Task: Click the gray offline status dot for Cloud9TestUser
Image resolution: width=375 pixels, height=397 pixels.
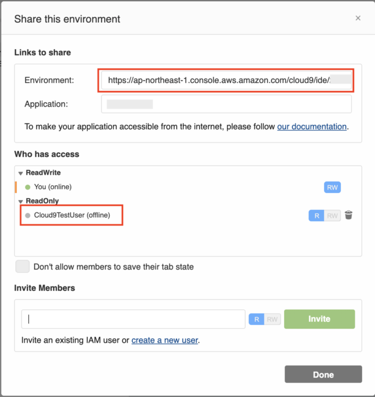Action: pyautogui.click(x=28, y=215)
